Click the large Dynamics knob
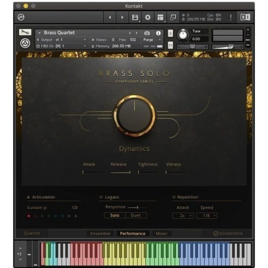This screenshot has width=268, height=268. click(134, 116)
